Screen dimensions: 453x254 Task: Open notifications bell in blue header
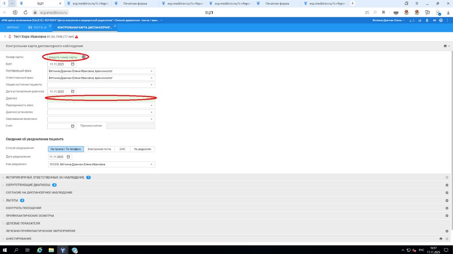[x=427, y=20]
